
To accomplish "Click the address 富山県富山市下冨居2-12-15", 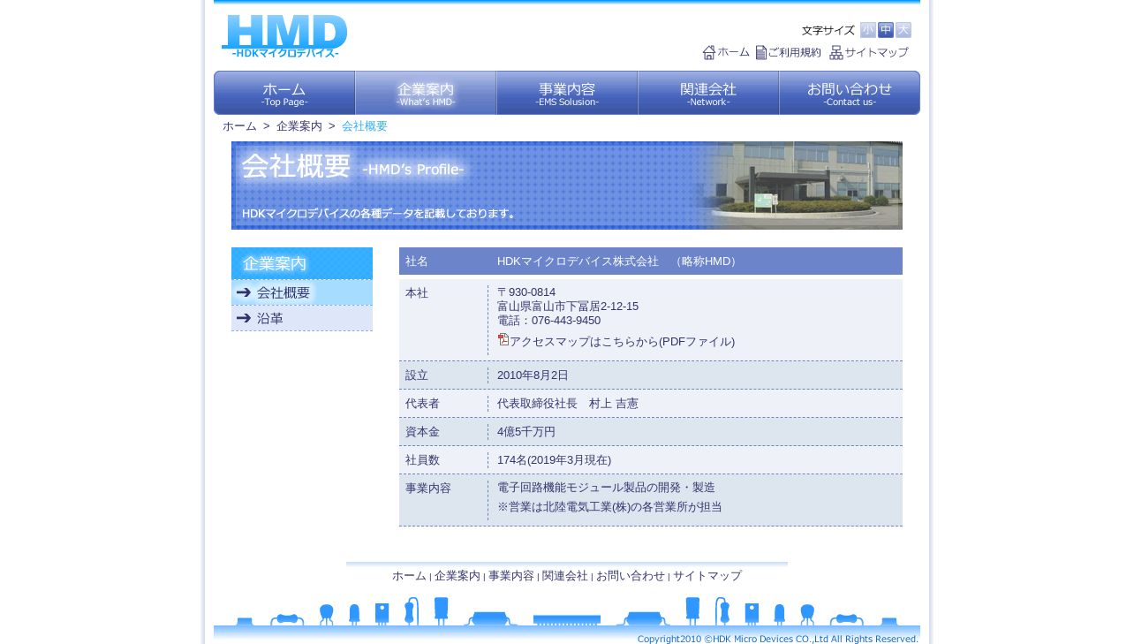I will pos(568,307).
